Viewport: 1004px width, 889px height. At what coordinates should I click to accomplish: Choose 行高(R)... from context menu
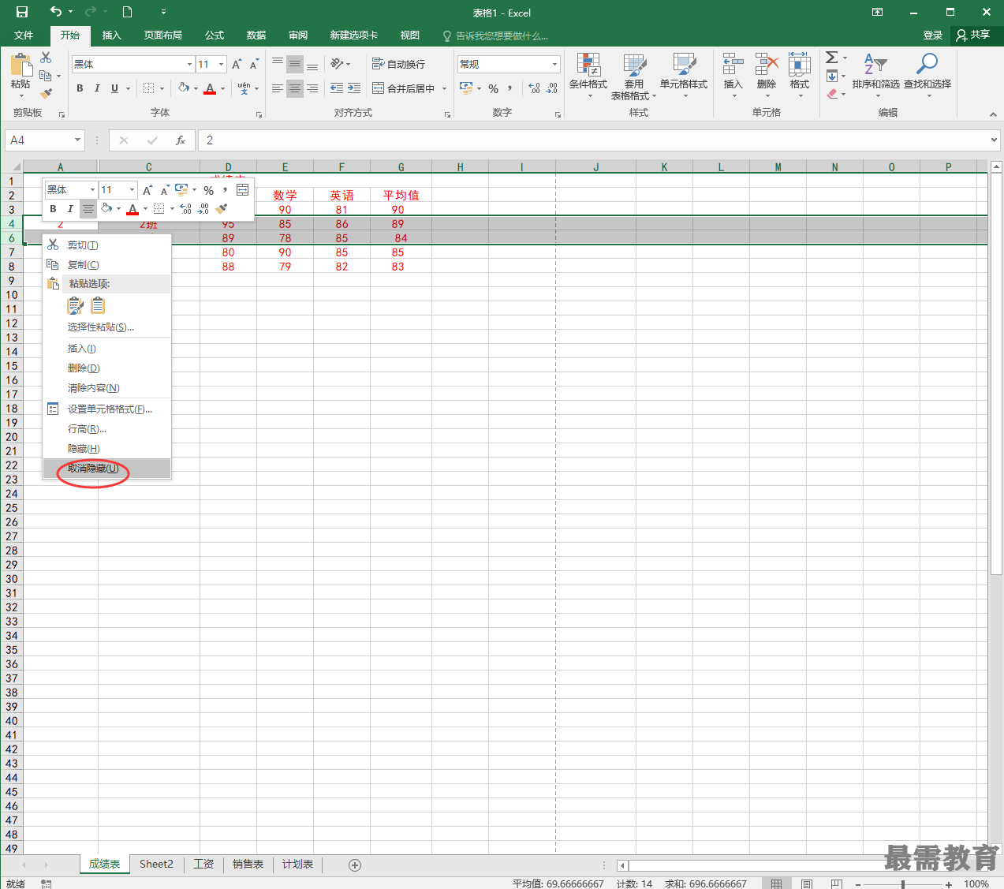click(x=106, y=429)
